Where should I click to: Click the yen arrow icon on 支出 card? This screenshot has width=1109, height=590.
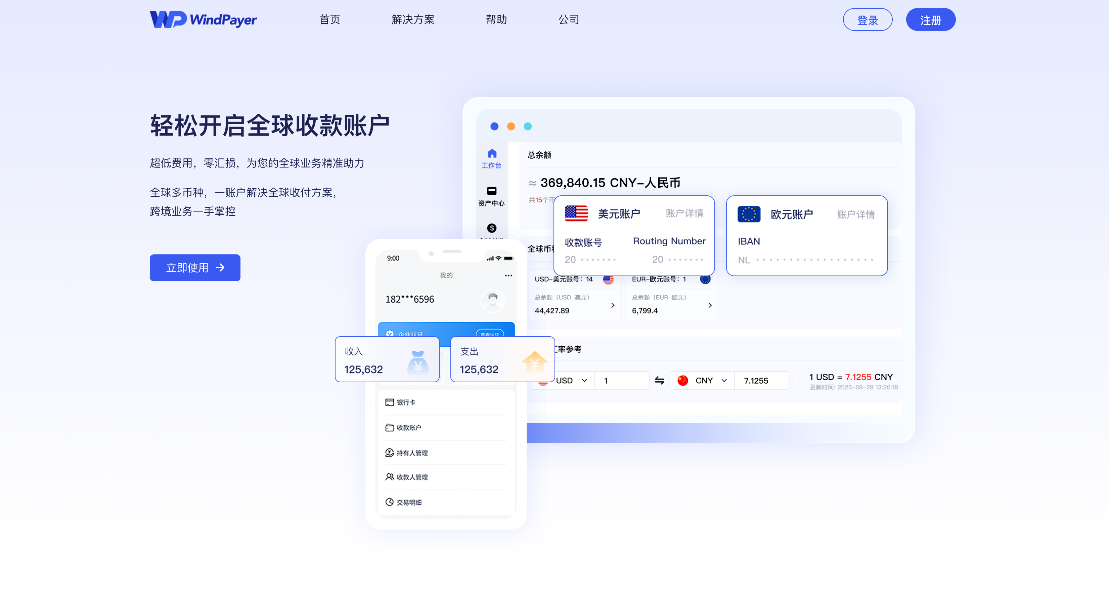tap(534, 362)
